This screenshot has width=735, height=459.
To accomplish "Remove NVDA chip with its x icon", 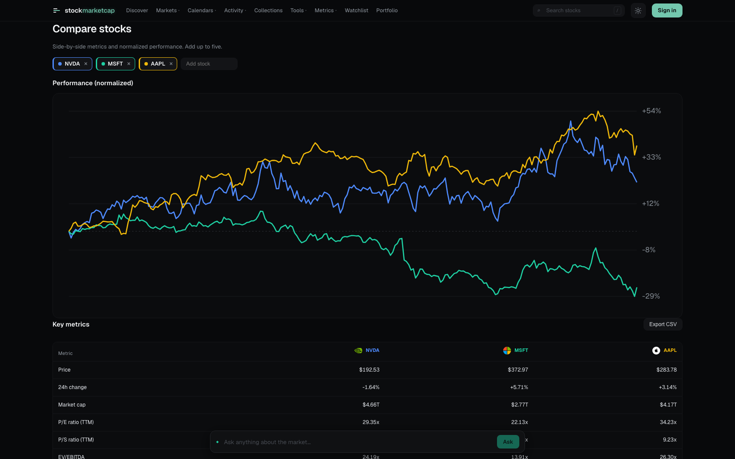I will 86,64.
